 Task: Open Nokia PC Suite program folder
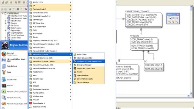click(x=50, y=79)
